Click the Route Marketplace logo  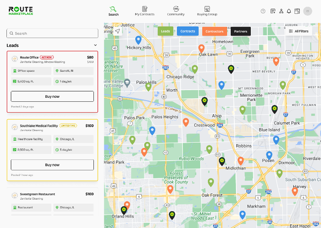[21, 11]
